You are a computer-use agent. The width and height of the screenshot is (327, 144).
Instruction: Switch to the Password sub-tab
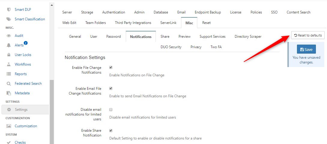pyautogui.click(x=114, y=37)
